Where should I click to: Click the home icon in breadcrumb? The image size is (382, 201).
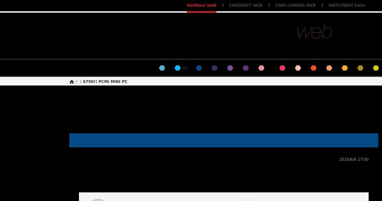point(72,82)
